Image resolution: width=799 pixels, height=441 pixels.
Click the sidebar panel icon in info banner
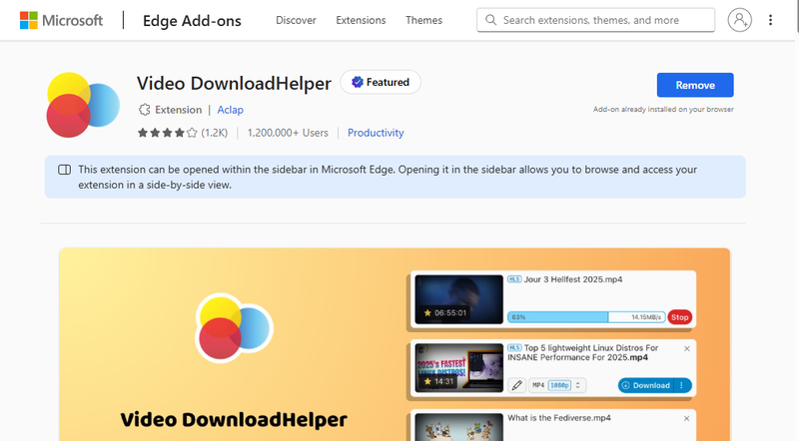point(64,170)
